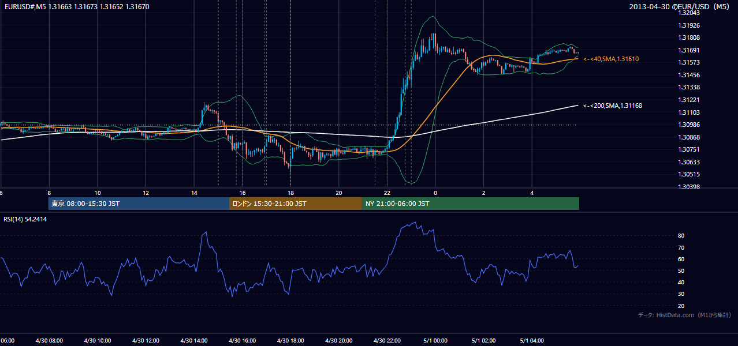Click RSI axis level 50

coord(681,270)
